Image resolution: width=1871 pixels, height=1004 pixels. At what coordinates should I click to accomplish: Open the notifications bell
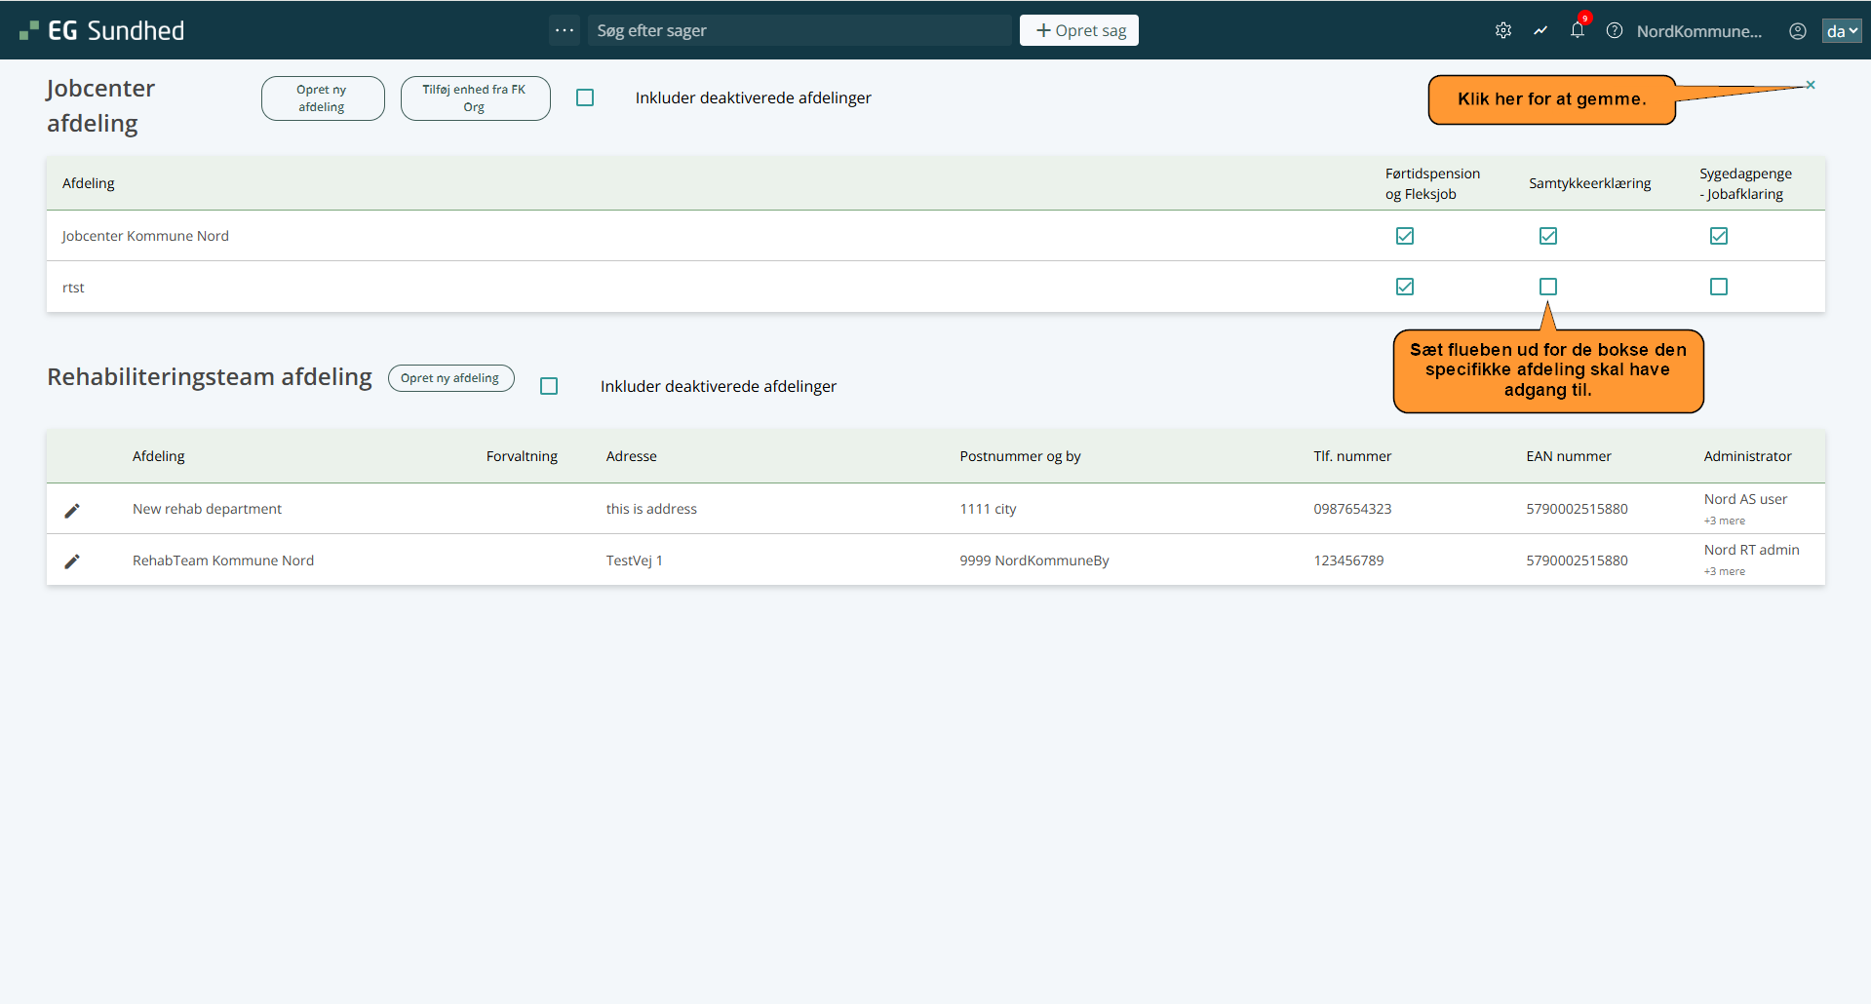(x=1577, y=30)
